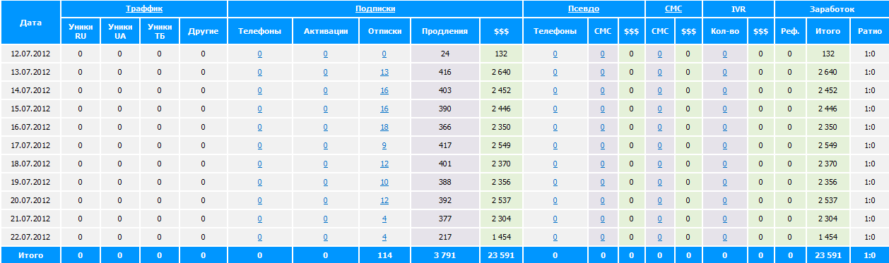Select the date 12.07.2012
Screen dimensions: 889x263
(x=30, y=54)
